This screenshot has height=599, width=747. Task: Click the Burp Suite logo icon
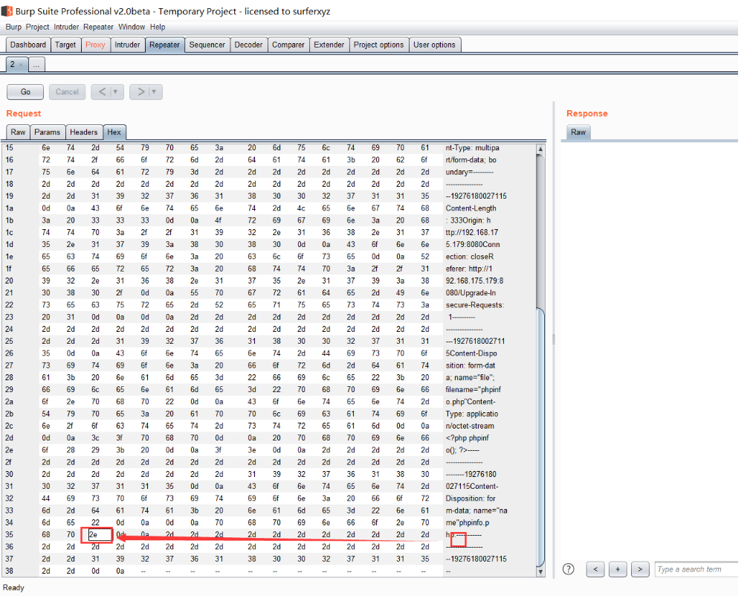tap(7, 10)
